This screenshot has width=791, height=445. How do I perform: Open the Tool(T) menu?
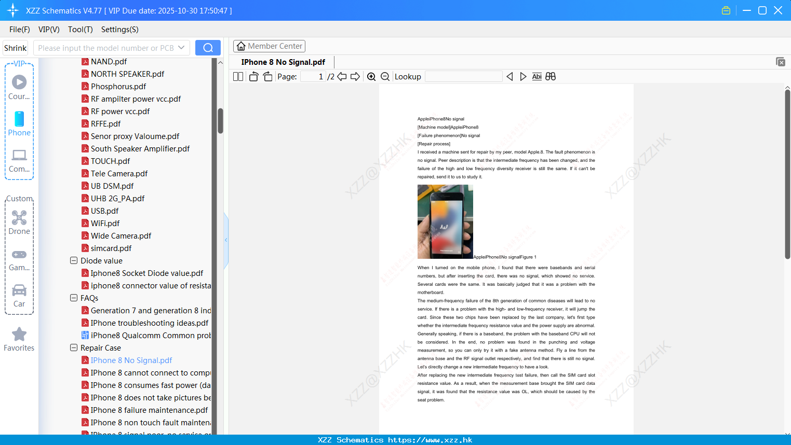[x=81, y=30]
